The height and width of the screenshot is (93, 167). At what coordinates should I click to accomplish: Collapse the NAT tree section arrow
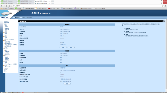pos(4,41)
